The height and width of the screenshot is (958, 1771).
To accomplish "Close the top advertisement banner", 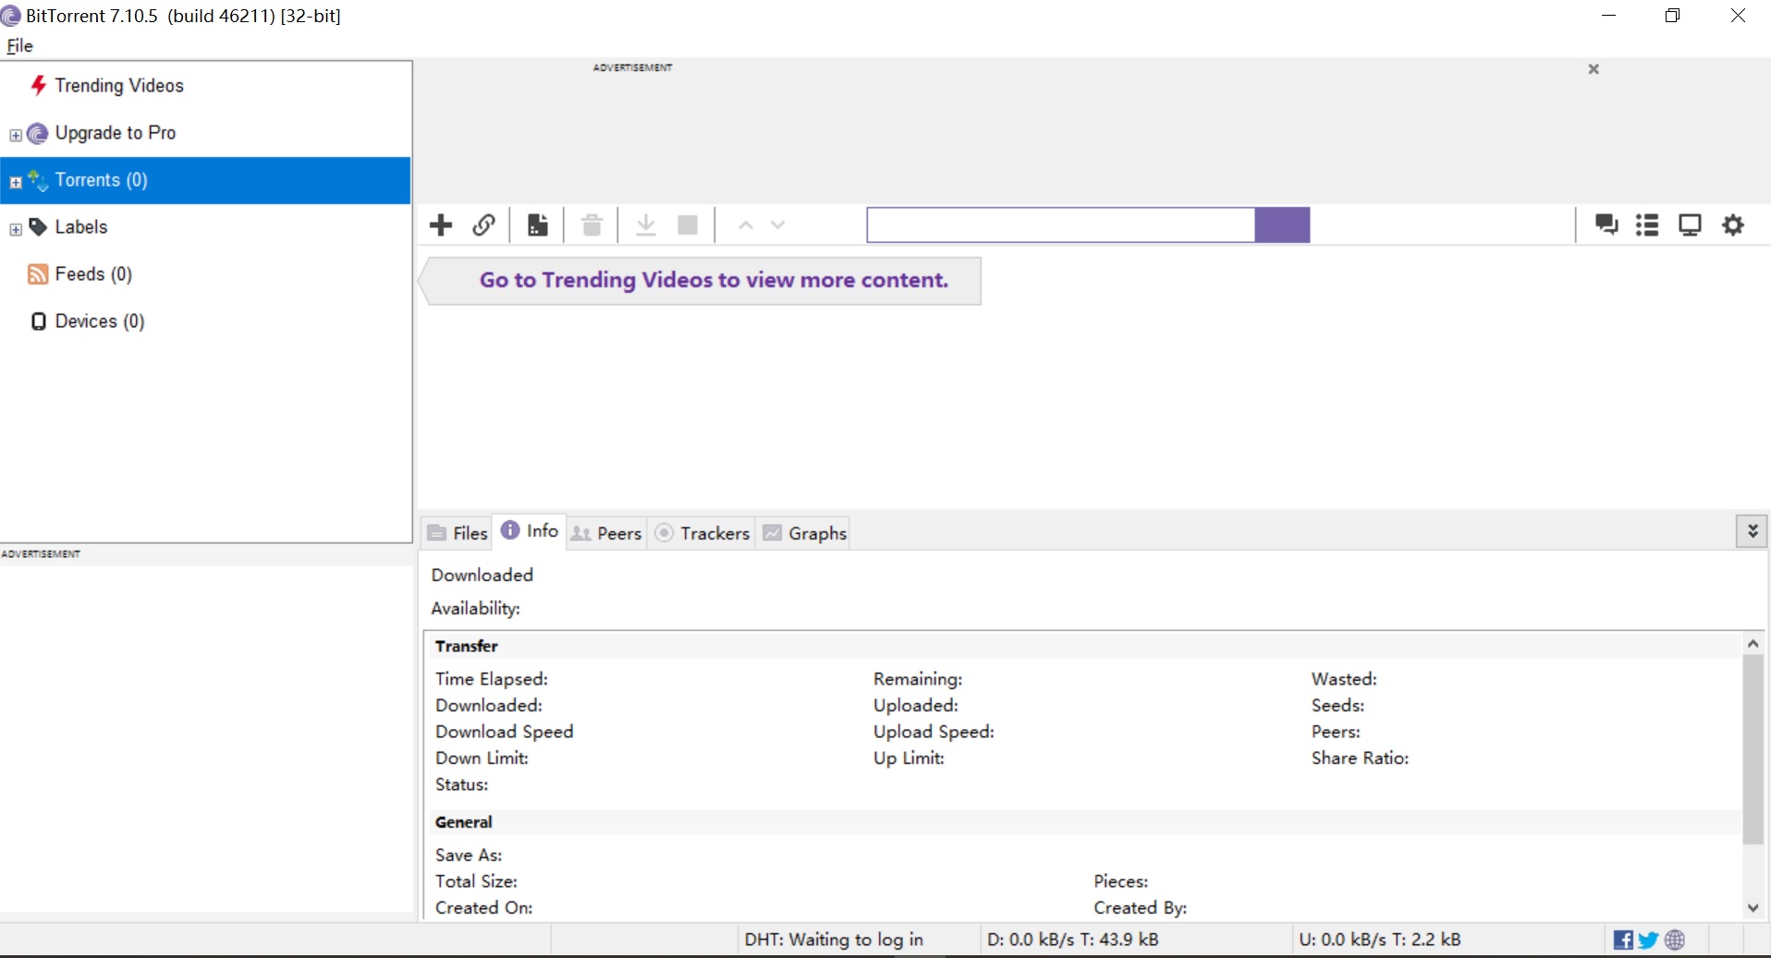I will click(1594, 69).
